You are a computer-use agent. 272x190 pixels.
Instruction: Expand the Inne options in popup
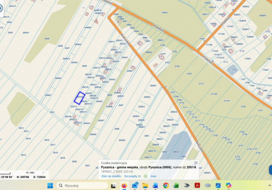tap(153, 176)
